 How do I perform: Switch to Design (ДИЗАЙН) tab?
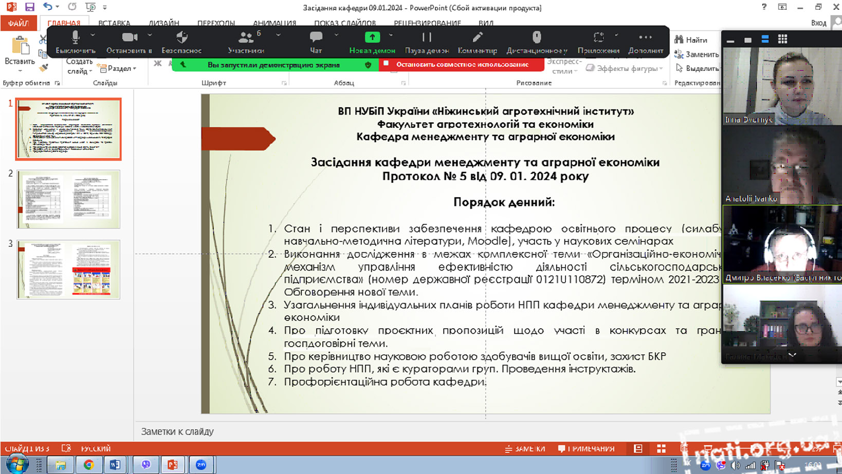pos(164,23)
